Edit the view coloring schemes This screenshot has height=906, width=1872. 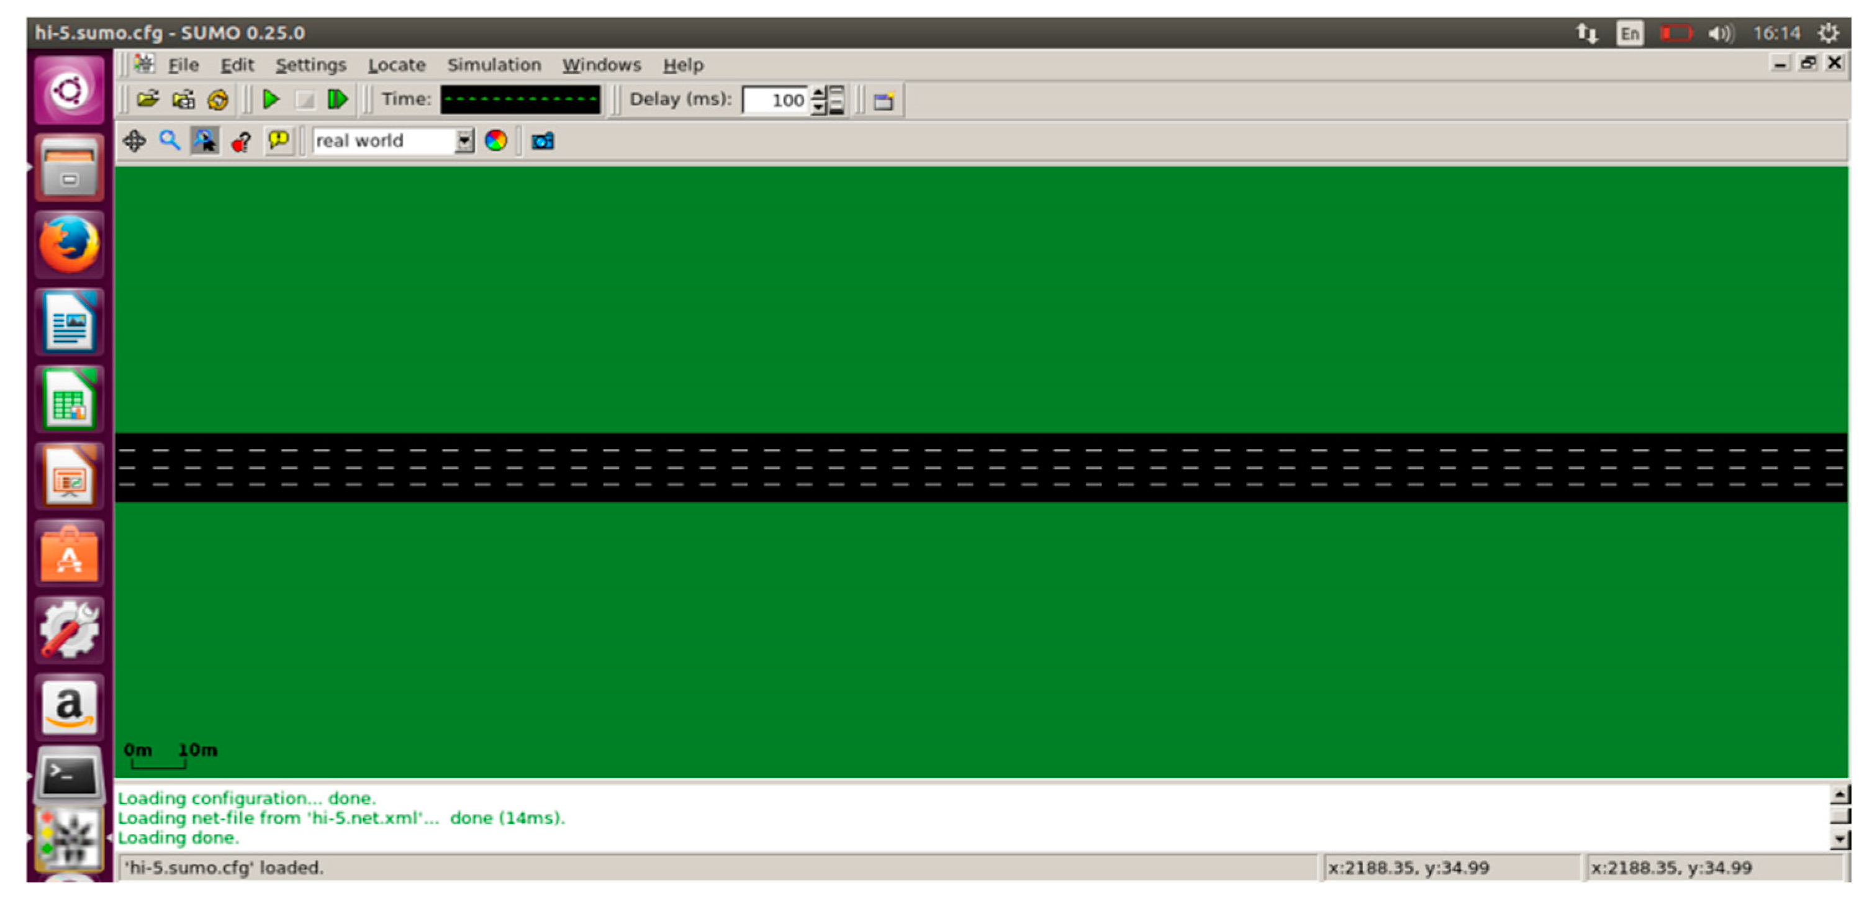(497, 140)
